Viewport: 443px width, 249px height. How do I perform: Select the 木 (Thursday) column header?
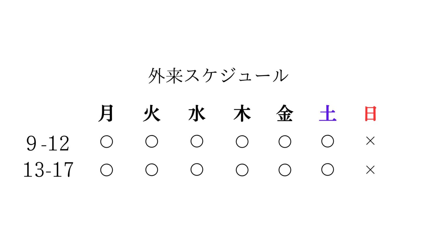242,113
